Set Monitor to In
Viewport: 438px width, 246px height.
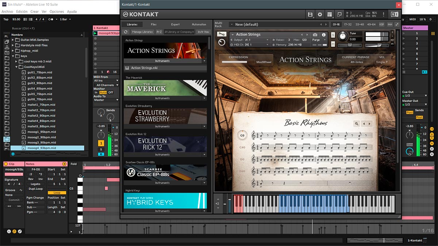pos(96,93)
